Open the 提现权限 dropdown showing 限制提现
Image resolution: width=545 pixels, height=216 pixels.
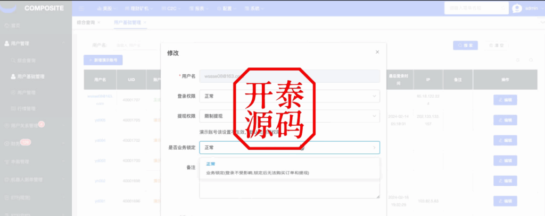(290, 116)
